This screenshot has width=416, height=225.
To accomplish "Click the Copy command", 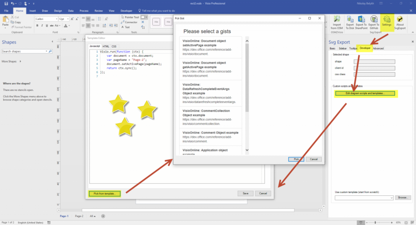I will 16,22.
